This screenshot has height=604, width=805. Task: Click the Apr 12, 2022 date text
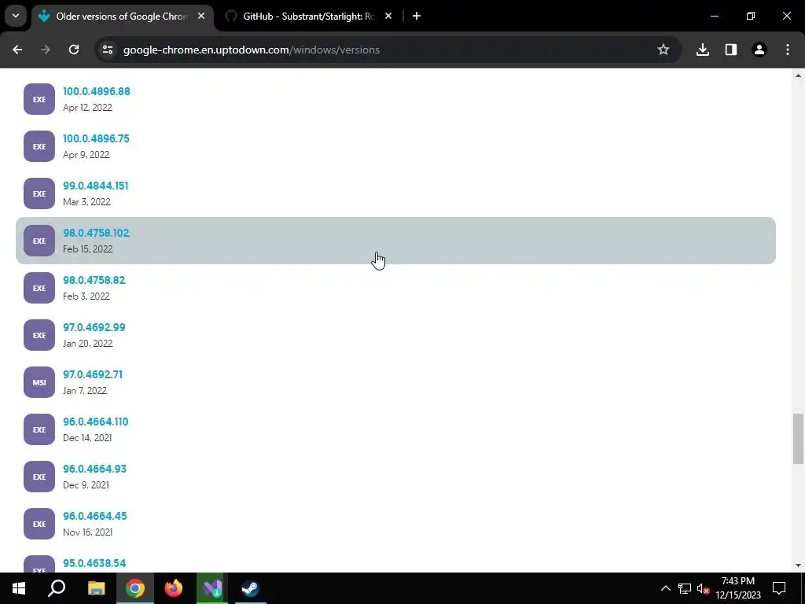[87, 107]
